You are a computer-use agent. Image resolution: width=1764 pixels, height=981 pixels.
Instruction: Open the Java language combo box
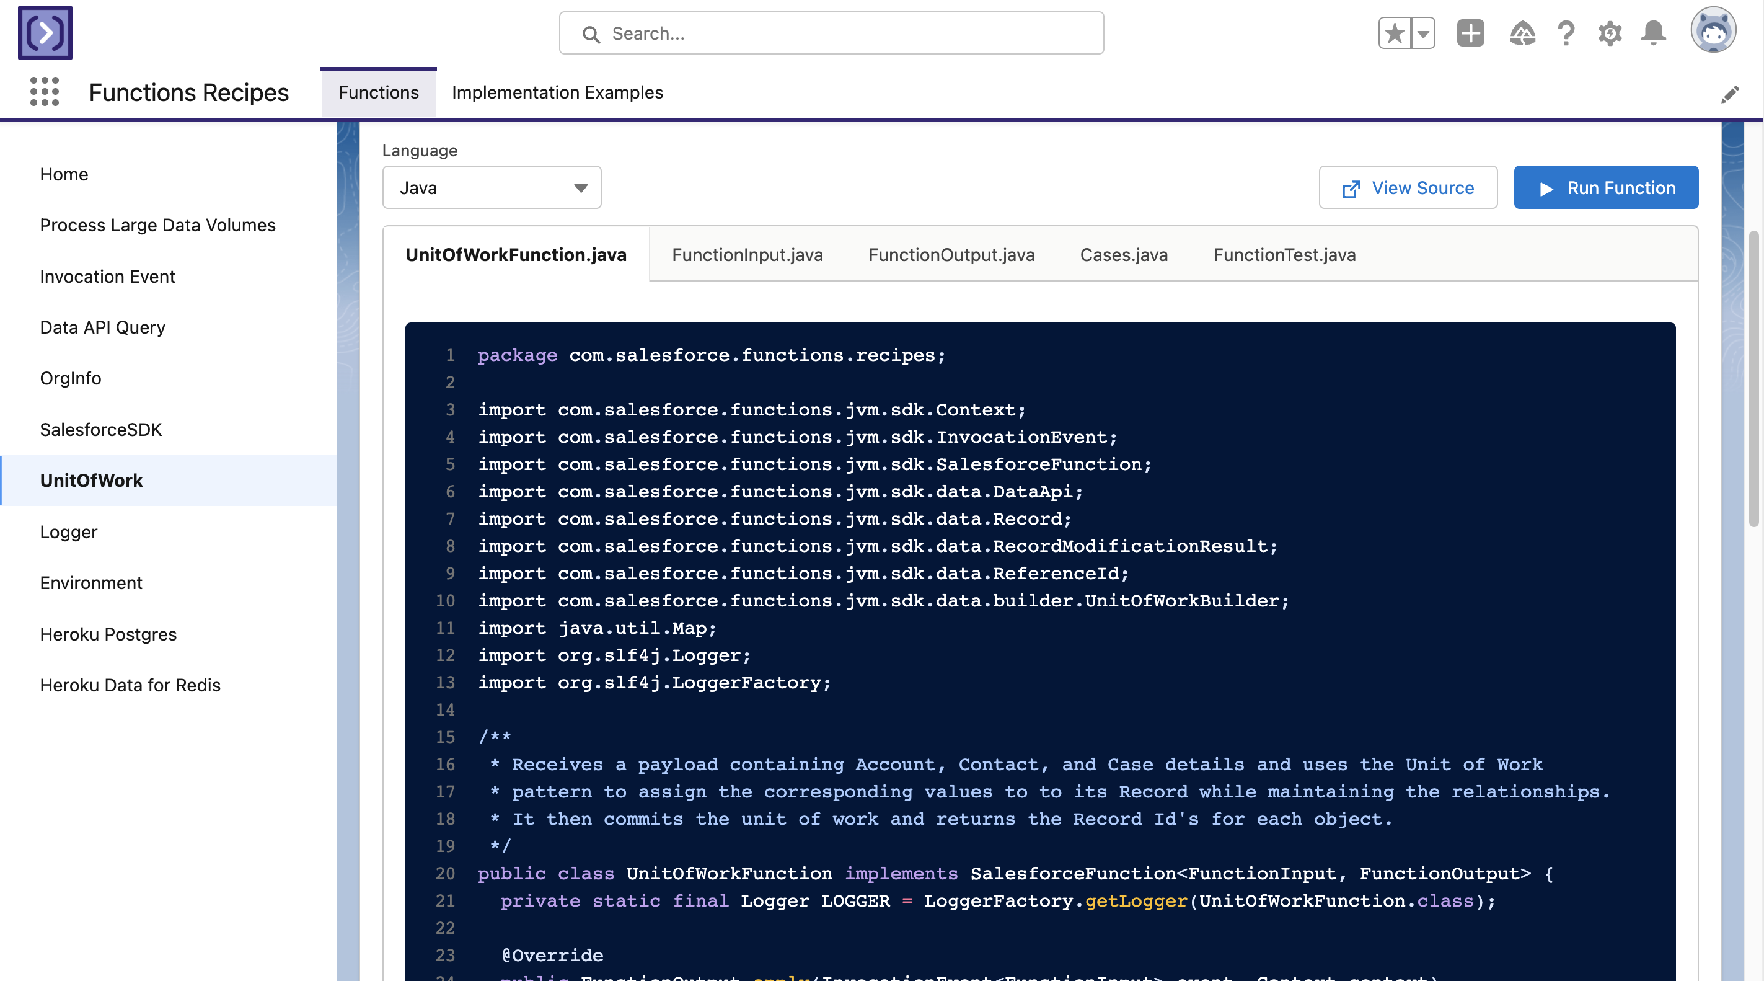[492, 188]
